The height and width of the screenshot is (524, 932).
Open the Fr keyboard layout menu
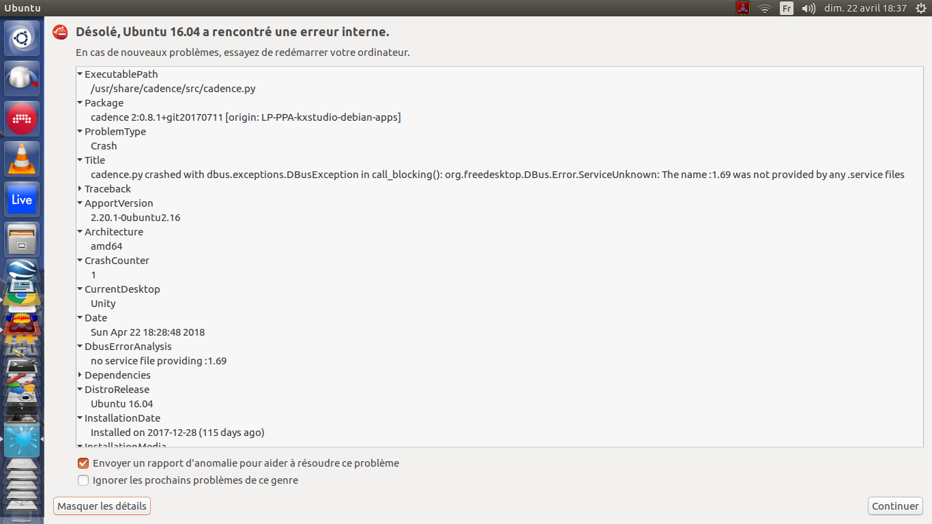[x=787, y=8]
